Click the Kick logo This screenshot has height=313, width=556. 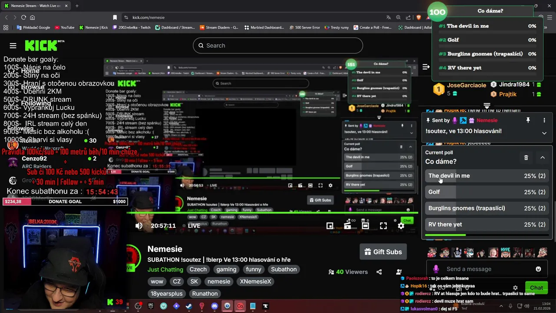[x=44, y=45]
